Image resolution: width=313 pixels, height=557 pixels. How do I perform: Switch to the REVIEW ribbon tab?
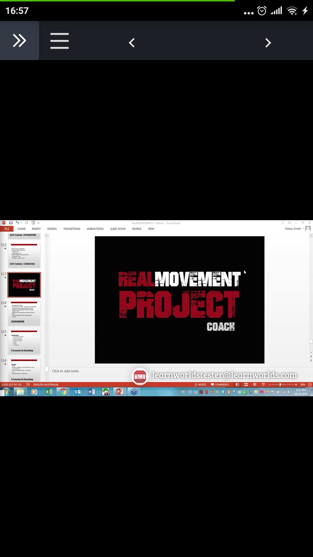click(x=137, y=229)
